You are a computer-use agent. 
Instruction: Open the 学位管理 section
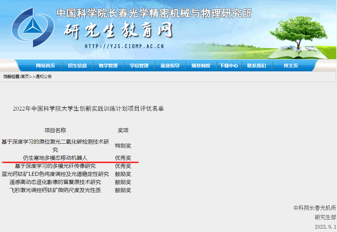[x=139, y=66]
